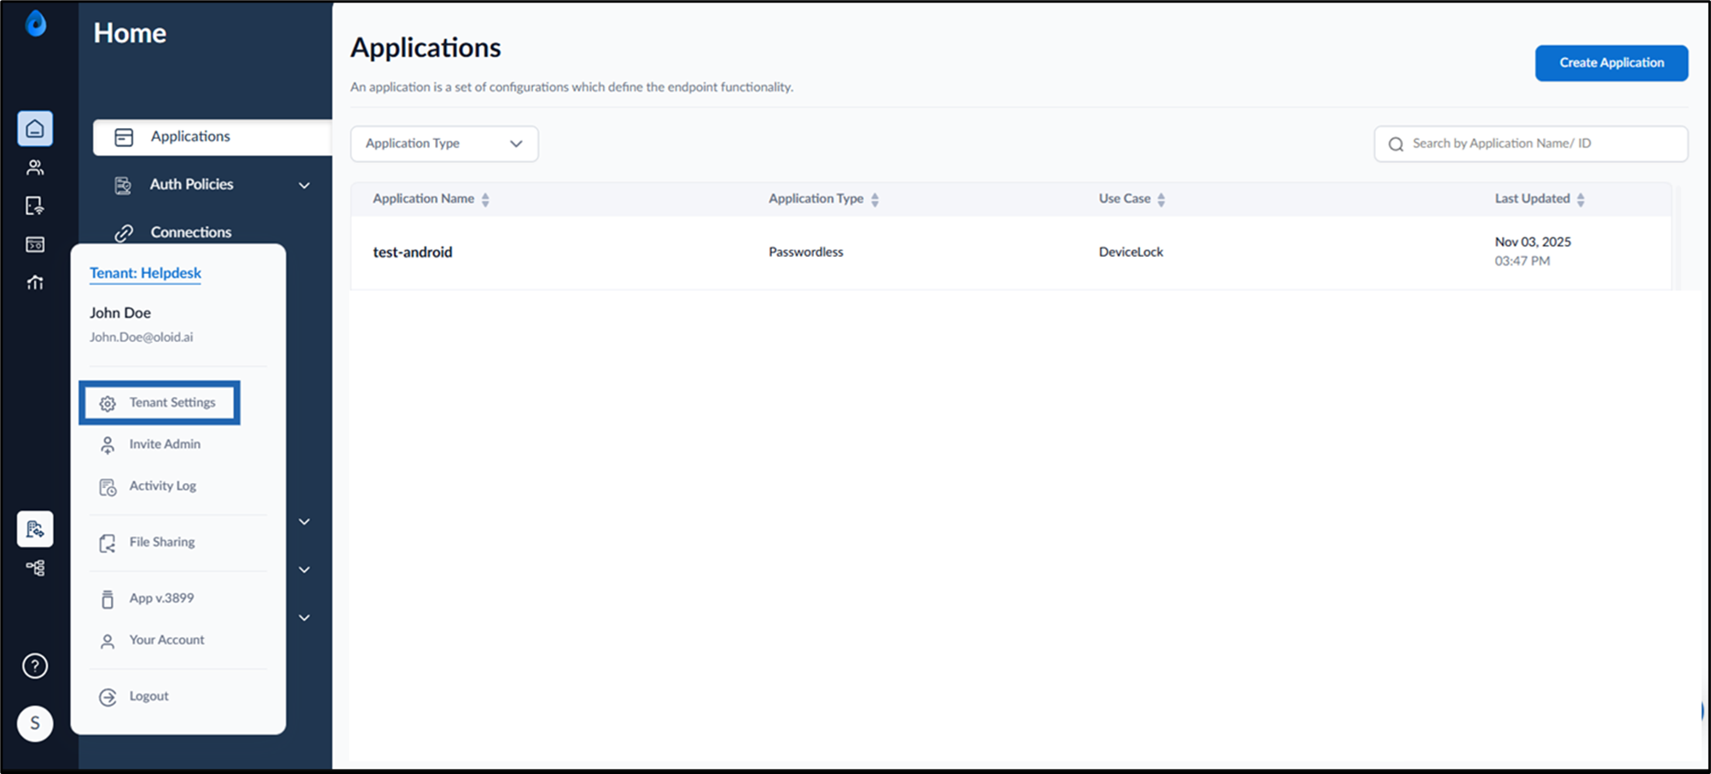Click the OLOID logo icon

(x=36, y=23)
